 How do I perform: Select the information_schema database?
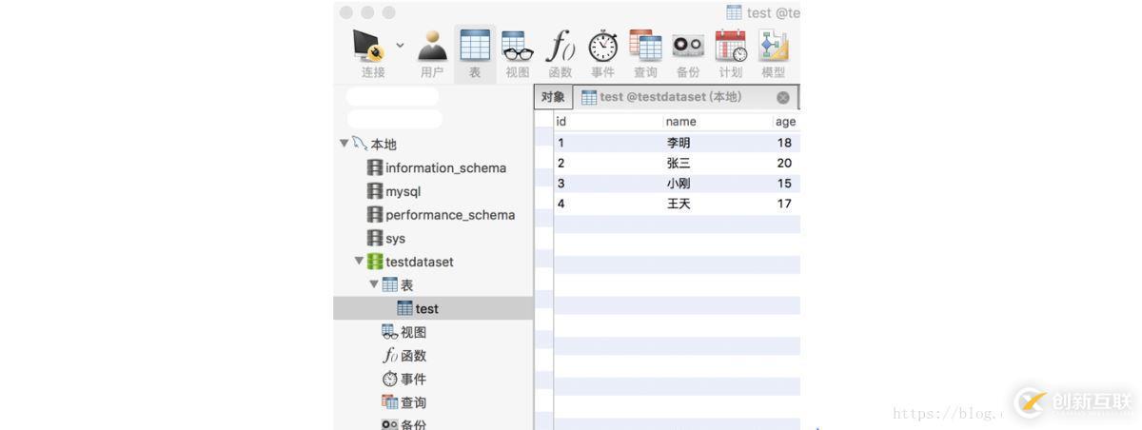pyautogui.click(x=445, y=167)
